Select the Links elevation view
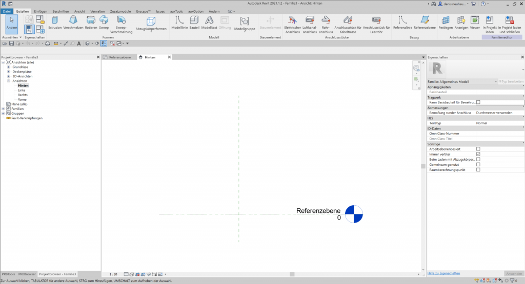 point(22,90)
